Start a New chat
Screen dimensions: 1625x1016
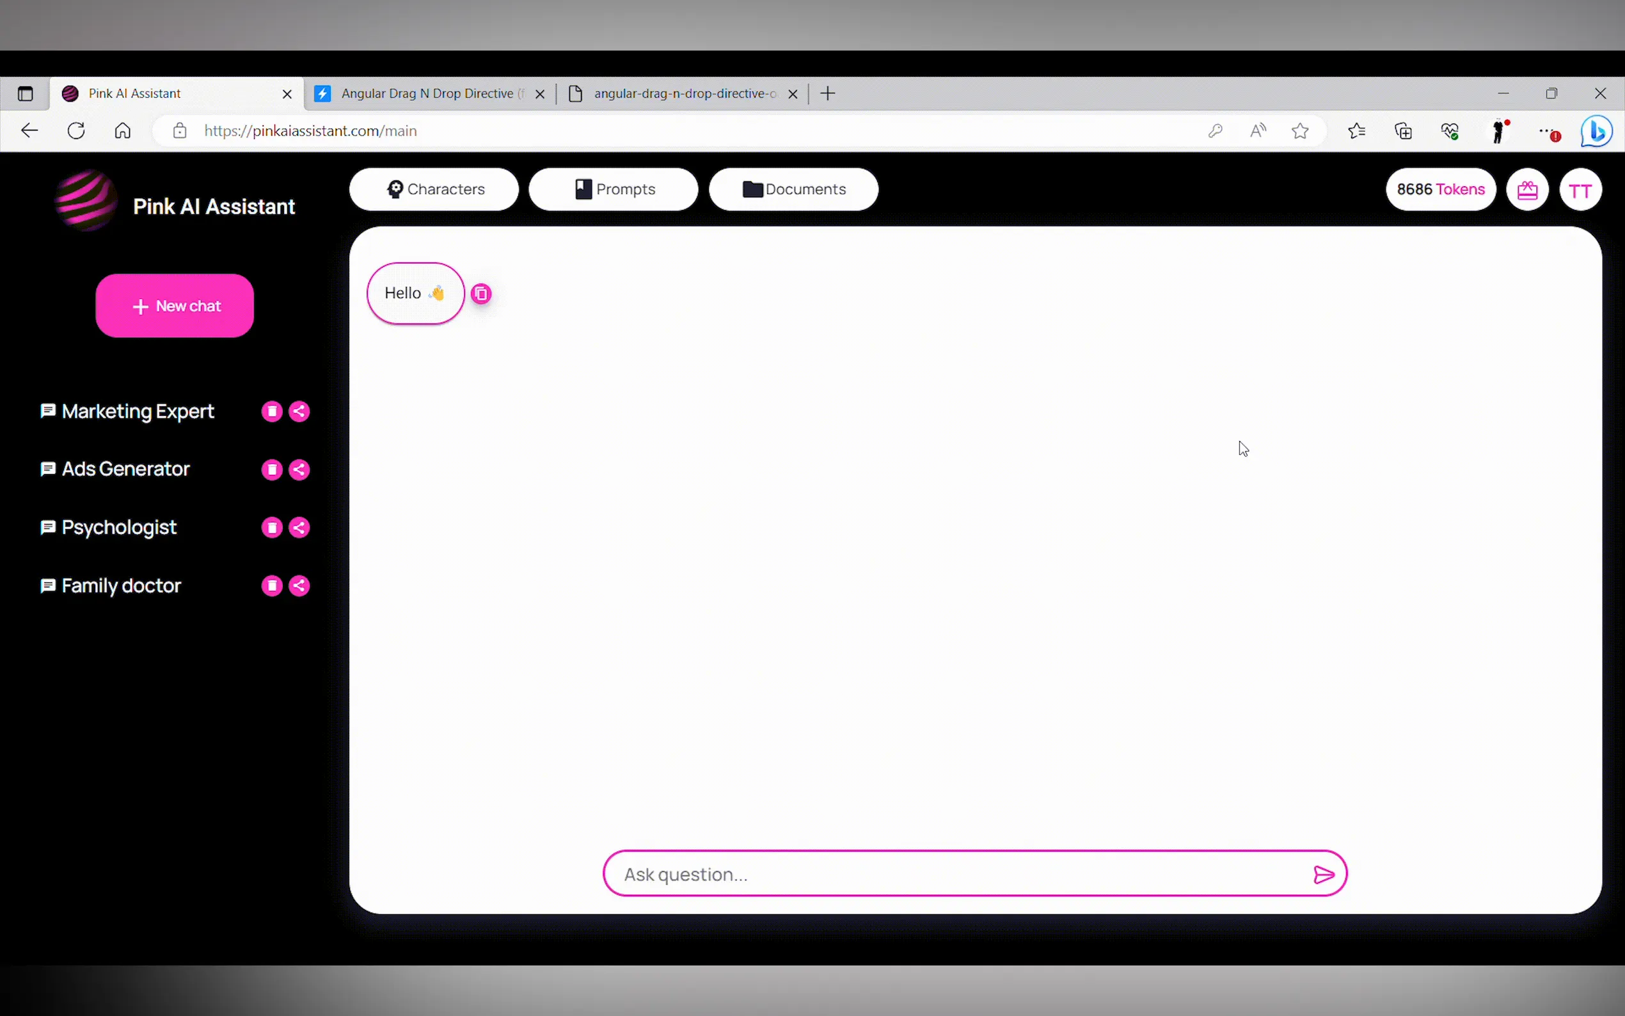click(x=175, y=306)
